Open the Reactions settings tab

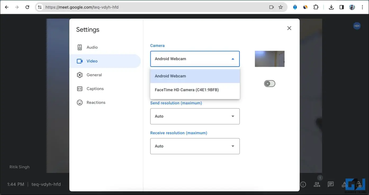pyautogui.click(x=105, y=102)
